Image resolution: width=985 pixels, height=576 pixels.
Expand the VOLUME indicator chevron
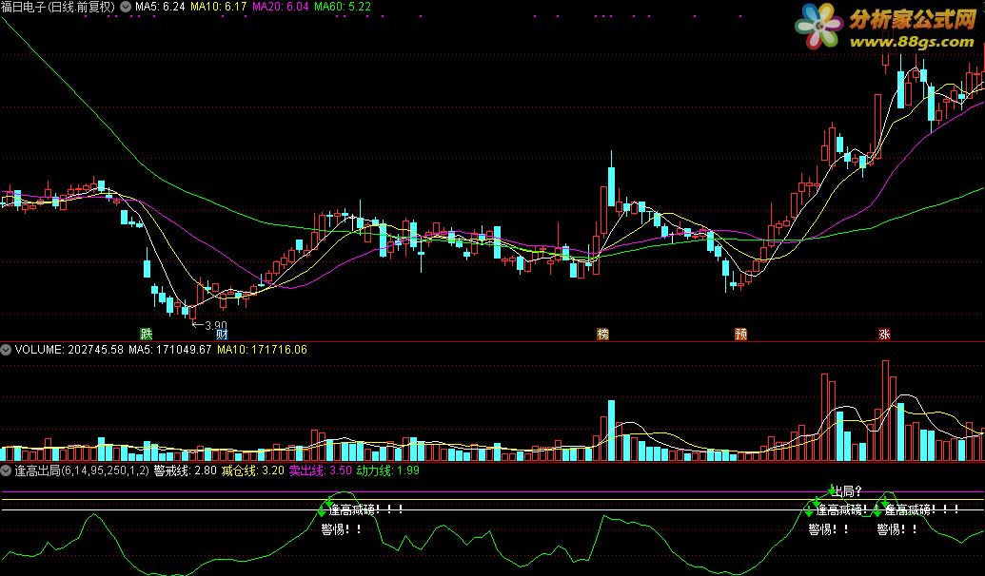(x=6, y=350)
